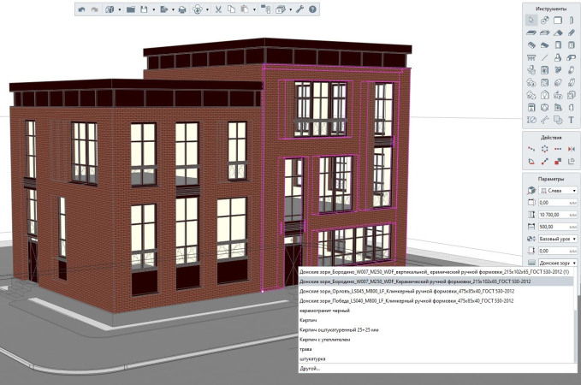This screenshot has height=385, width=581.
Task: Click the Undo arrow in the top toolbar
Action: (81, 9)
